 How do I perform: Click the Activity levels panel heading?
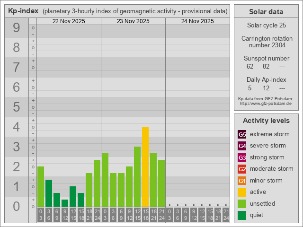tap(266, 121)
